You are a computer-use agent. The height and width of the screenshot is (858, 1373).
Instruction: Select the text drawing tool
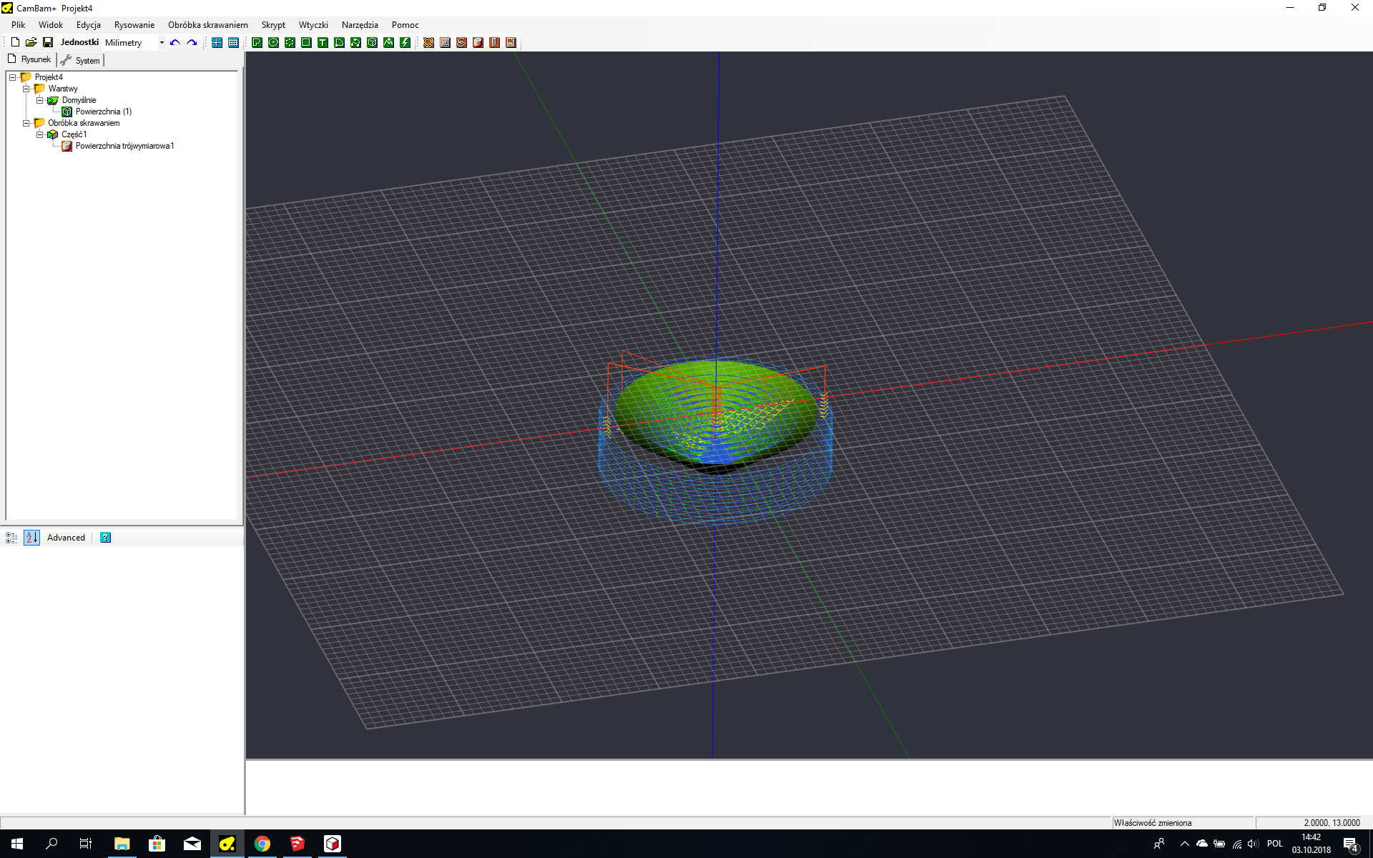pos(323,43)
